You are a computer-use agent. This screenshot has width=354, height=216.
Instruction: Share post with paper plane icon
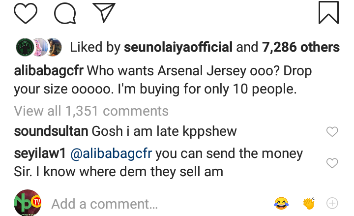(103, 12)
